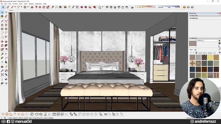221x124 pixels.
Task: Pick the Line pencil tool in top toolbar
Action: (12, 7)
